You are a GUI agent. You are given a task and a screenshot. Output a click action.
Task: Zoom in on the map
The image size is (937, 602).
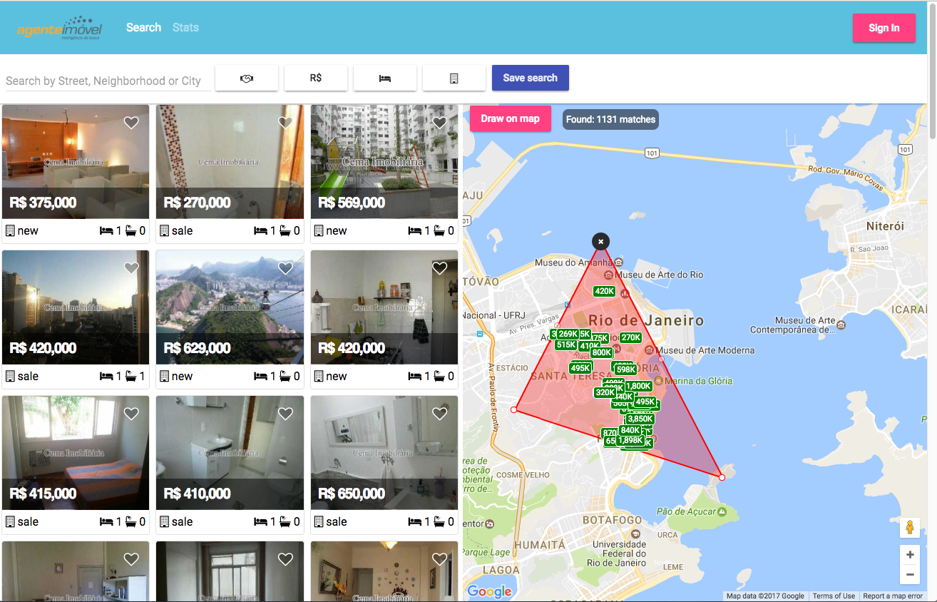click(x=910, y=555)
